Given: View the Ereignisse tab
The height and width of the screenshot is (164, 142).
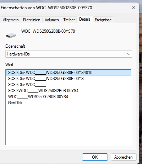Looking at the screenshot, I should click(103, 20).
